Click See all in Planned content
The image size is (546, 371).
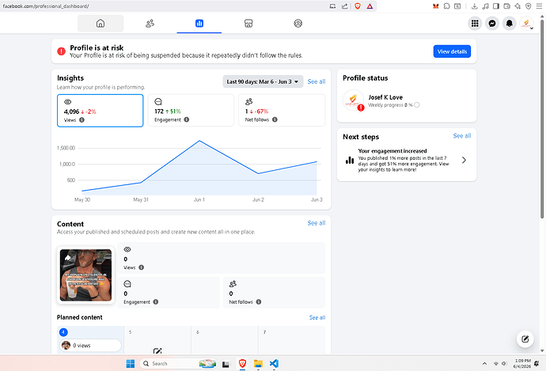tap(317, 317)
